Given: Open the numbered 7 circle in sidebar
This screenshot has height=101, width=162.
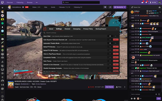Looking at the screenshot, I should [x=3, y=96].
